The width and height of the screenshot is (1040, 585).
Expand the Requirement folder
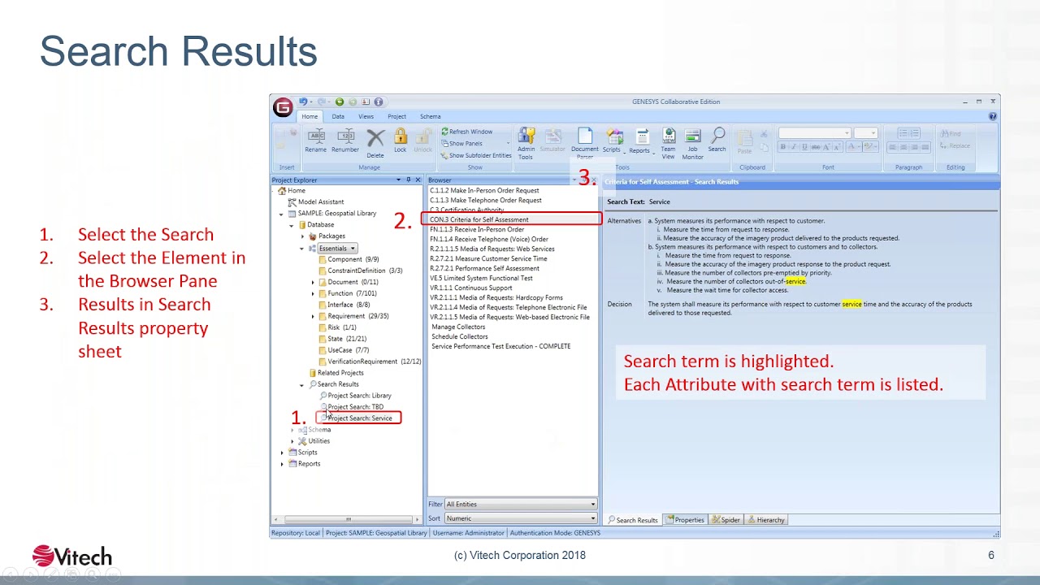coord(313,316)
